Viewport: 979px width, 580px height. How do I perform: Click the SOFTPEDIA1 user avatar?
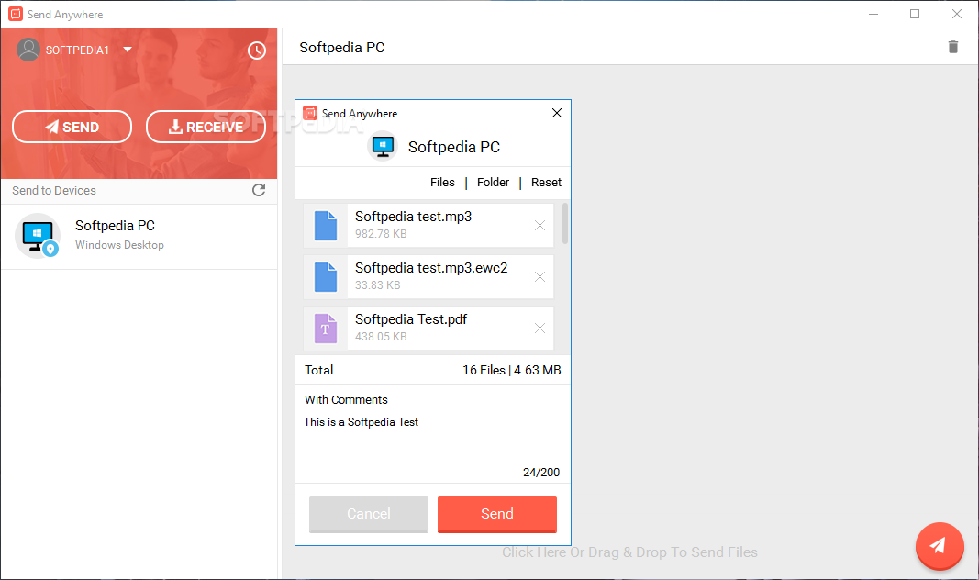click(x=28, y=50)
